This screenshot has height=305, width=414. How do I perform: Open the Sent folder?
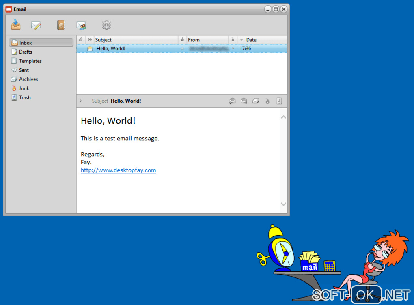click(24, 70)
